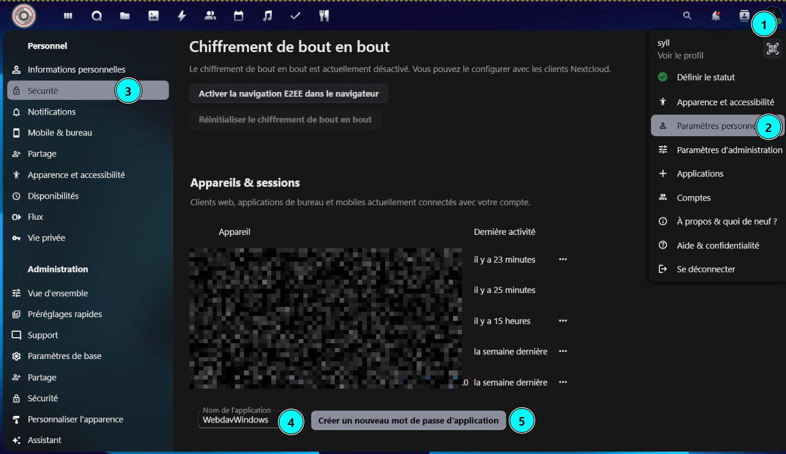Open the Activity lightning bolt icon
This screenshot has width=786, height=454.
click(x=182, y=16)
